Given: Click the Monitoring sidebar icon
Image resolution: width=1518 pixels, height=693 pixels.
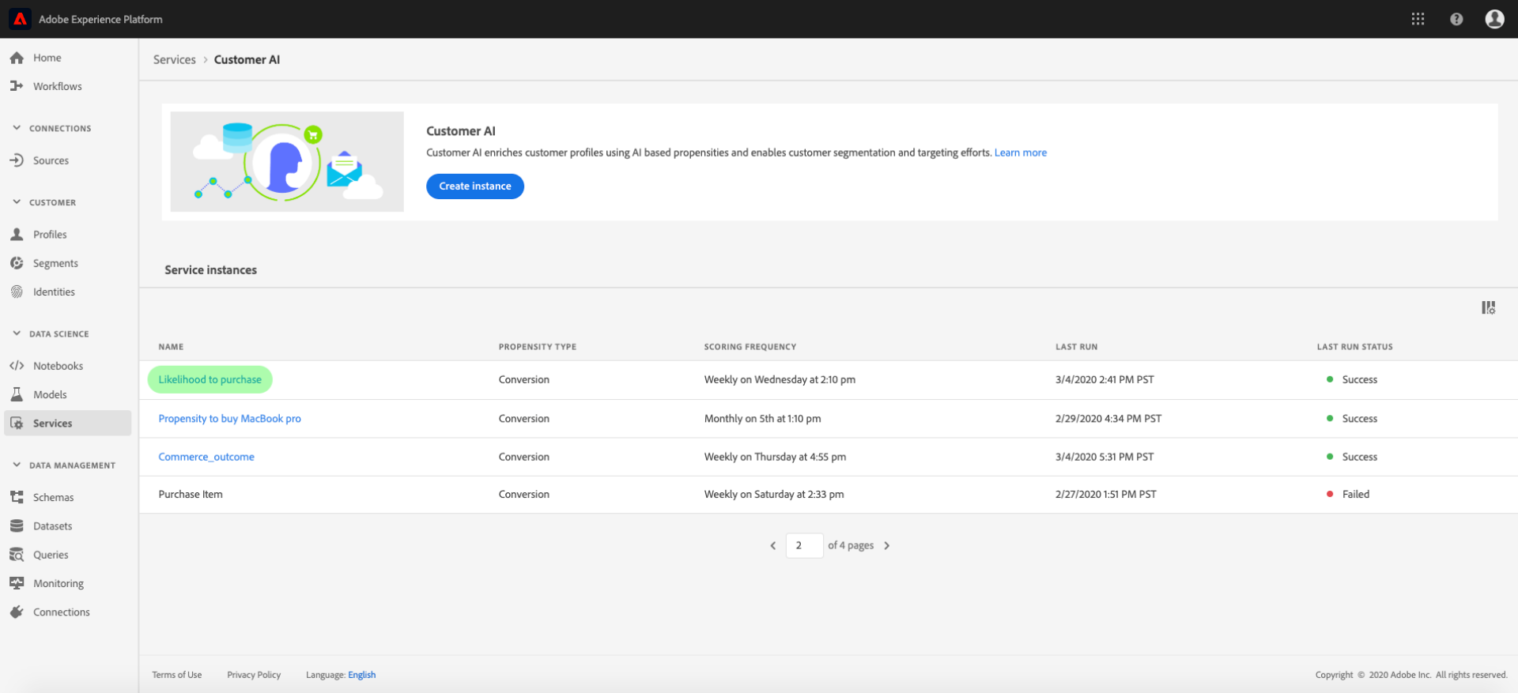Looking at the screenshot, I should 17,583.
